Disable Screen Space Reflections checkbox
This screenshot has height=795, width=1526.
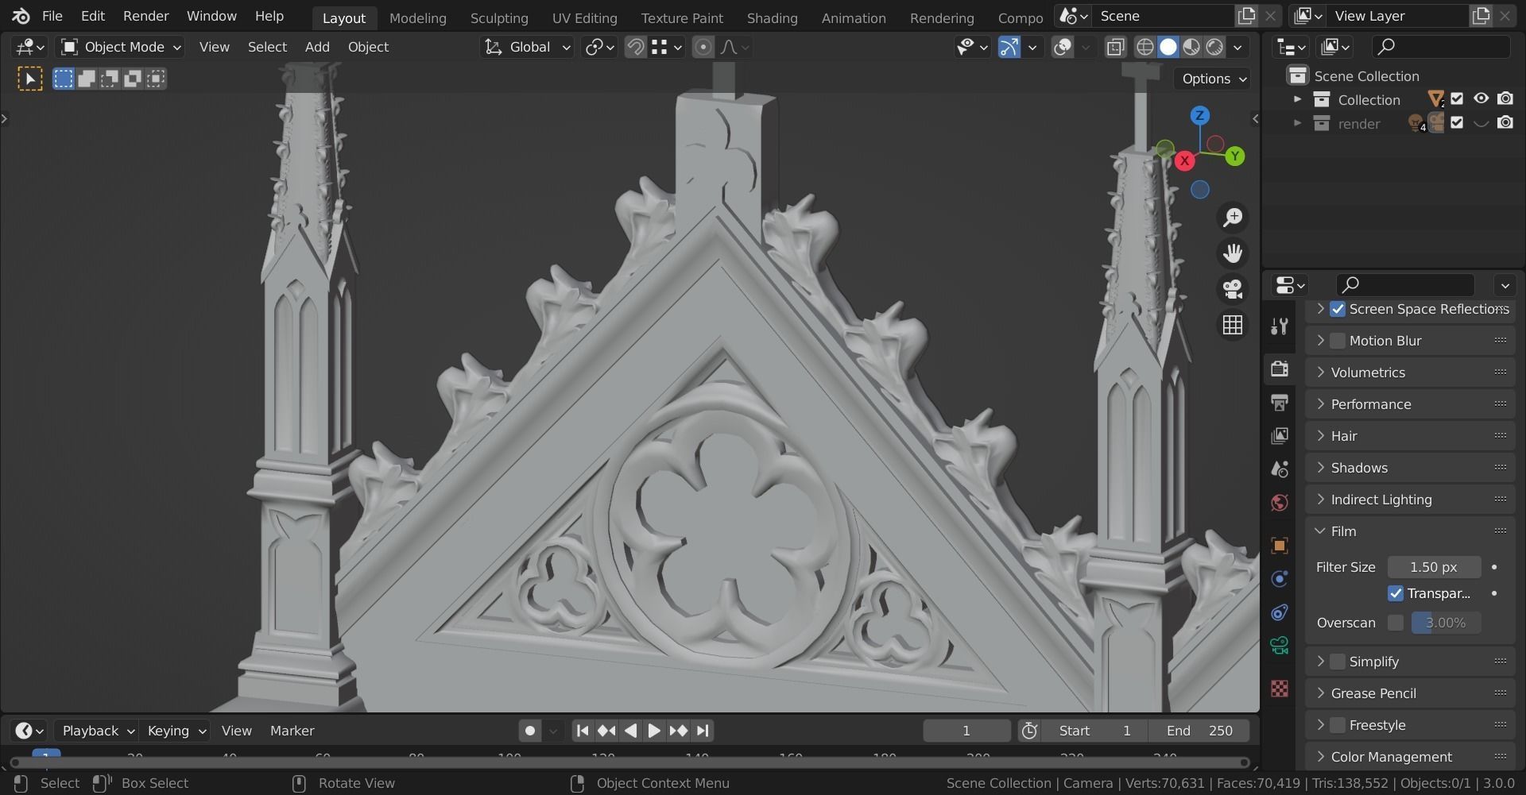tap(1338, 309)
